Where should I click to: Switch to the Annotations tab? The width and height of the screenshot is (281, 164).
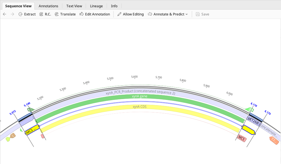click(x=48, y=6)
